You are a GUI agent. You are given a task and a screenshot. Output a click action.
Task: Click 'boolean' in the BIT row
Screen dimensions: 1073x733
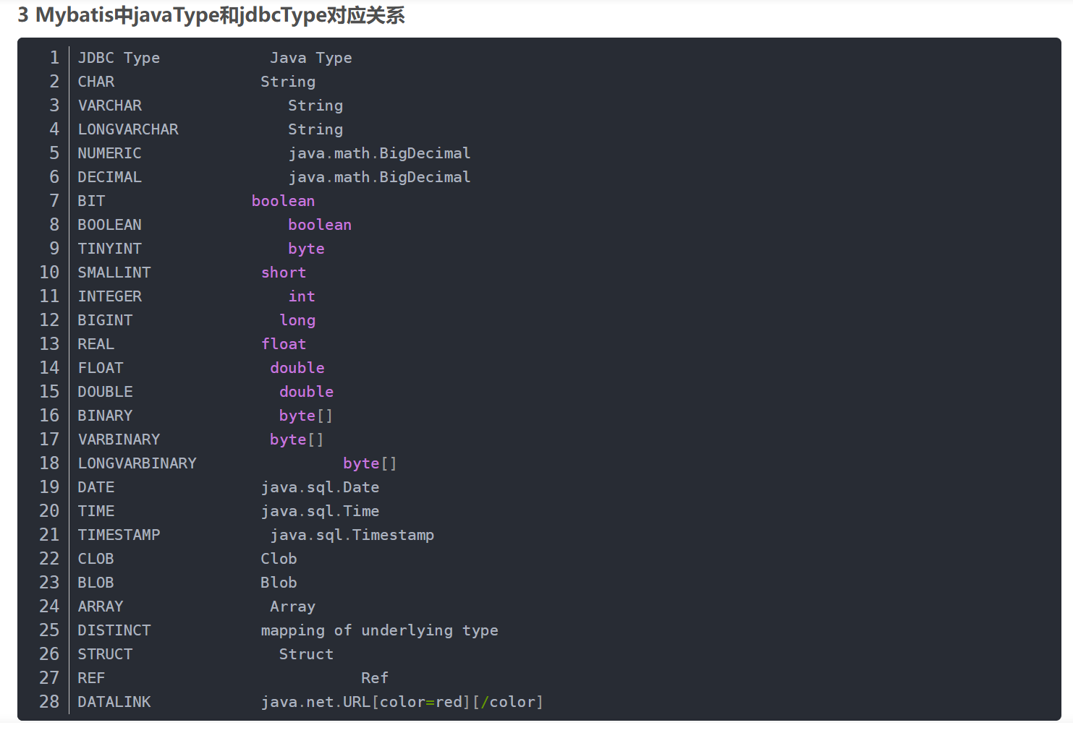coord(284,201)
